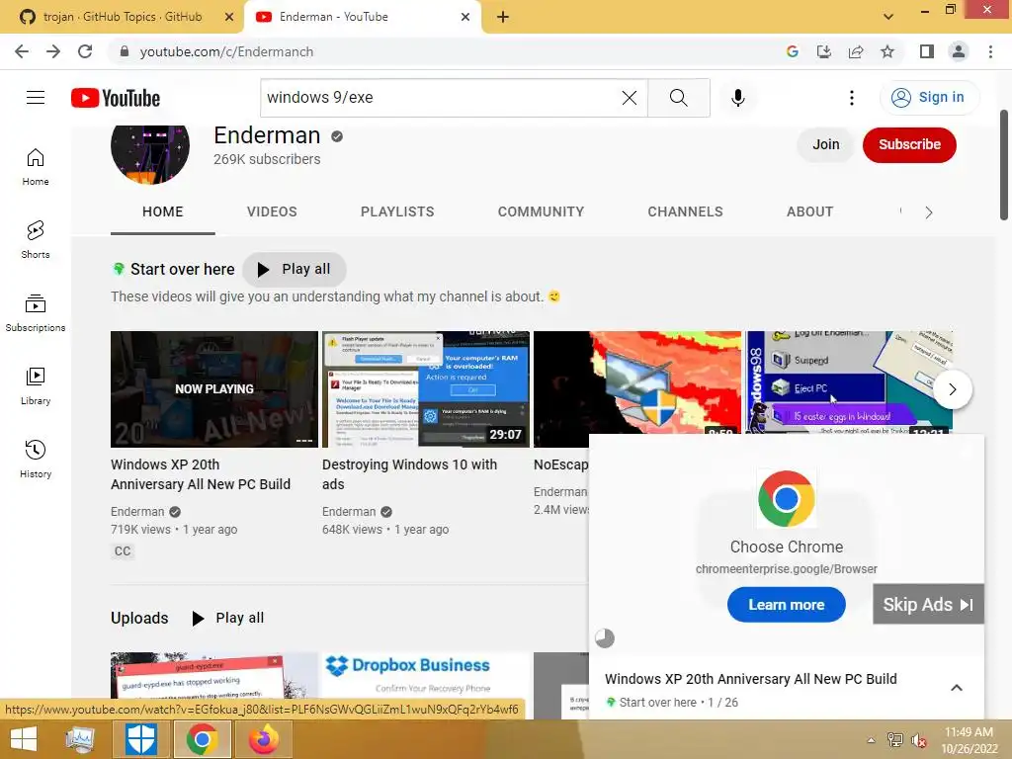1012x759 pixels.
Task: Open channel VIDEOS tab
Action: tap(272, 211)
